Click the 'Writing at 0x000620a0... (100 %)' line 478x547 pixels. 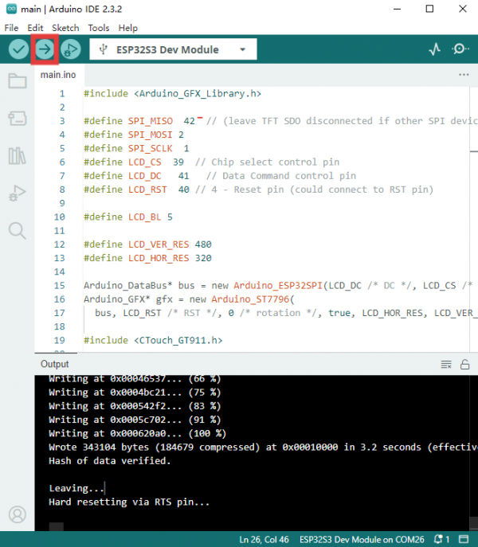(138, 433)
